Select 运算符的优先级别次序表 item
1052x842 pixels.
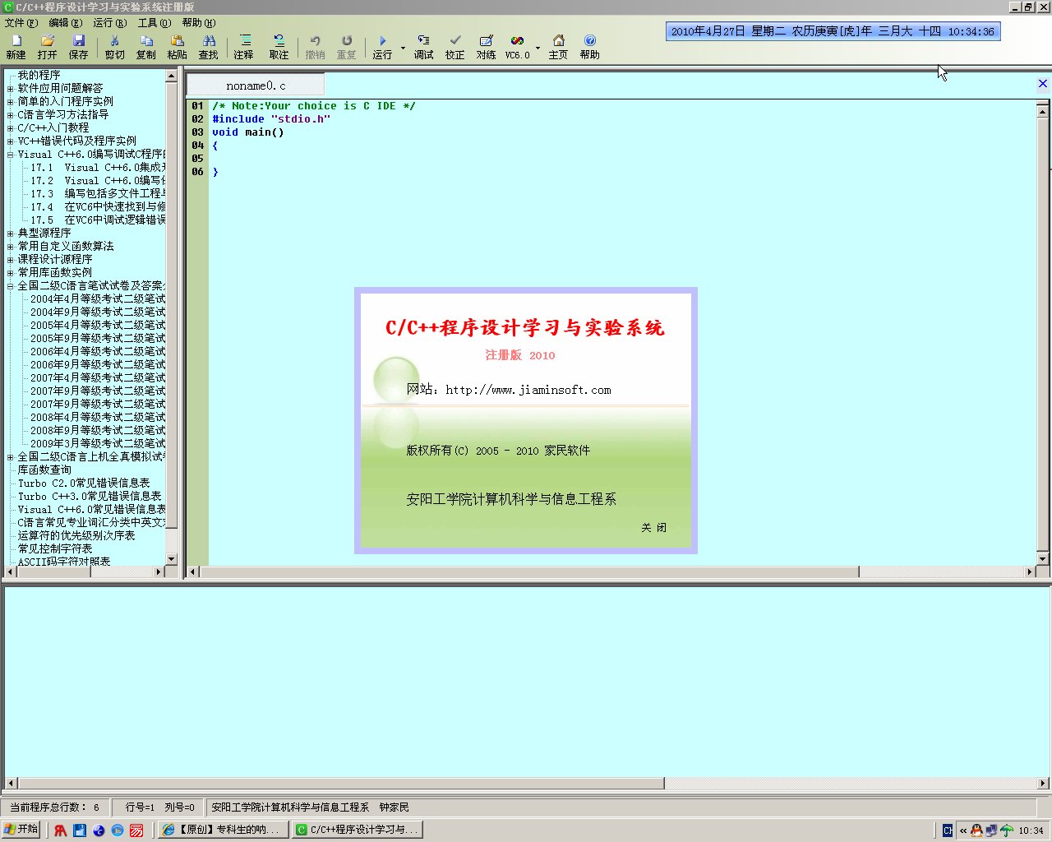(76, 535)
